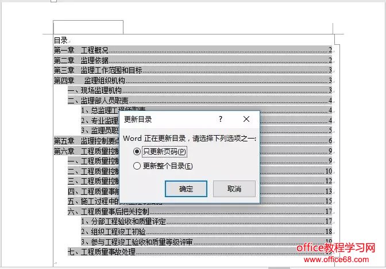Viewport: 386px width, 269px height.
Task: Jump to 第四章 监理组织机构 entry
Action: coord(193,80)
